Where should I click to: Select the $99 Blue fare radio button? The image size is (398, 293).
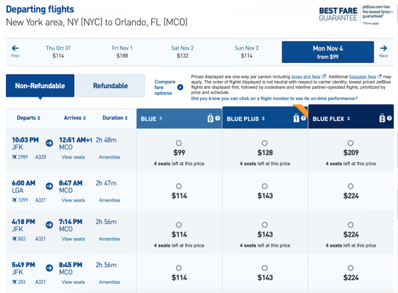point(178,143)
